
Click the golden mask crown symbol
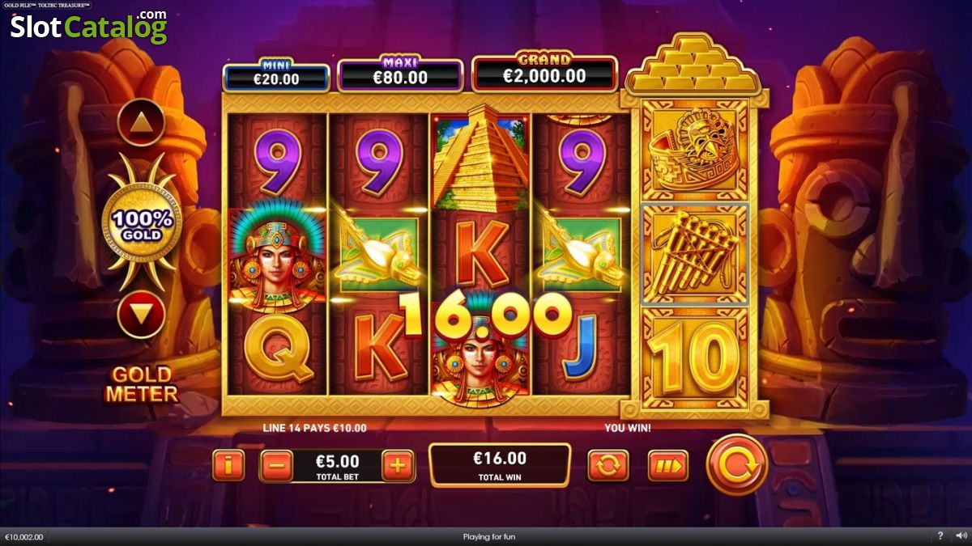tap(695, 152)
